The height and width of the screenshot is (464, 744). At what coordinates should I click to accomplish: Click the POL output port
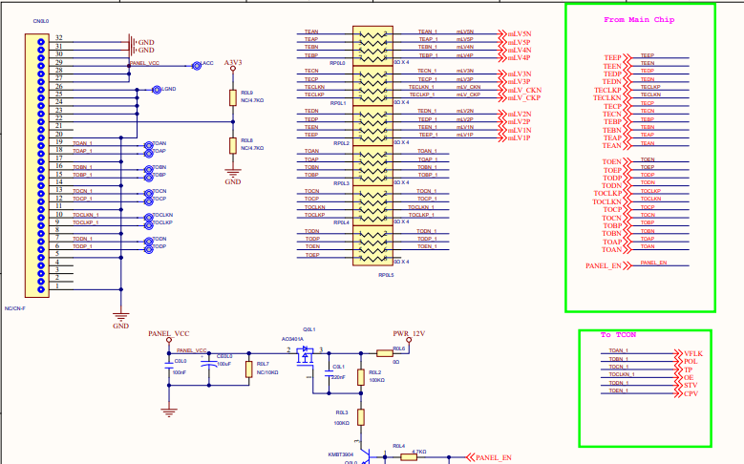686,362
